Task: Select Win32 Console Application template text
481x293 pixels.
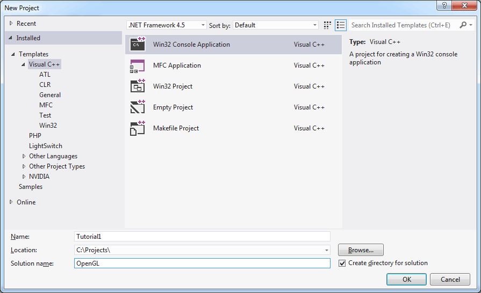Action: (x=191, y=45)
